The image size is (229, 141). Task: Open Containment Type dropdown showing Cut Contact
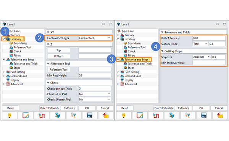coord(95,38)
